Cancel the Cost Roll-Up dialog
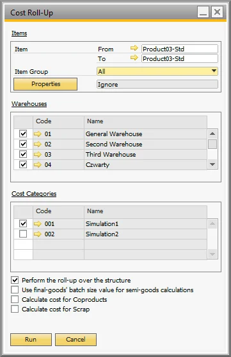This screenshot has width=231, height=357. (x=76, y=340)
